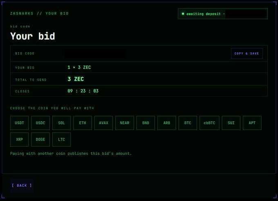
Task: Choose USDT as payment coin
Action: 19,123
